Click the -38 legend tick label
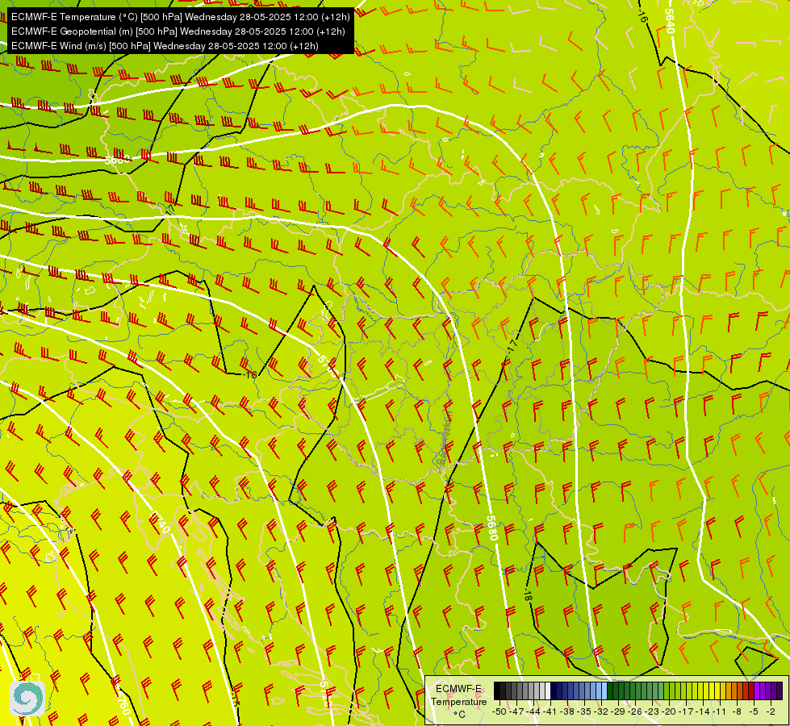This screenshot has width=790, height=726. [566, 711]
